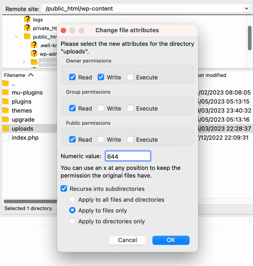Viewport: 254px width, 266px height.
Task: Click the private_html folder question-mark icon
Action: [27, 28]
